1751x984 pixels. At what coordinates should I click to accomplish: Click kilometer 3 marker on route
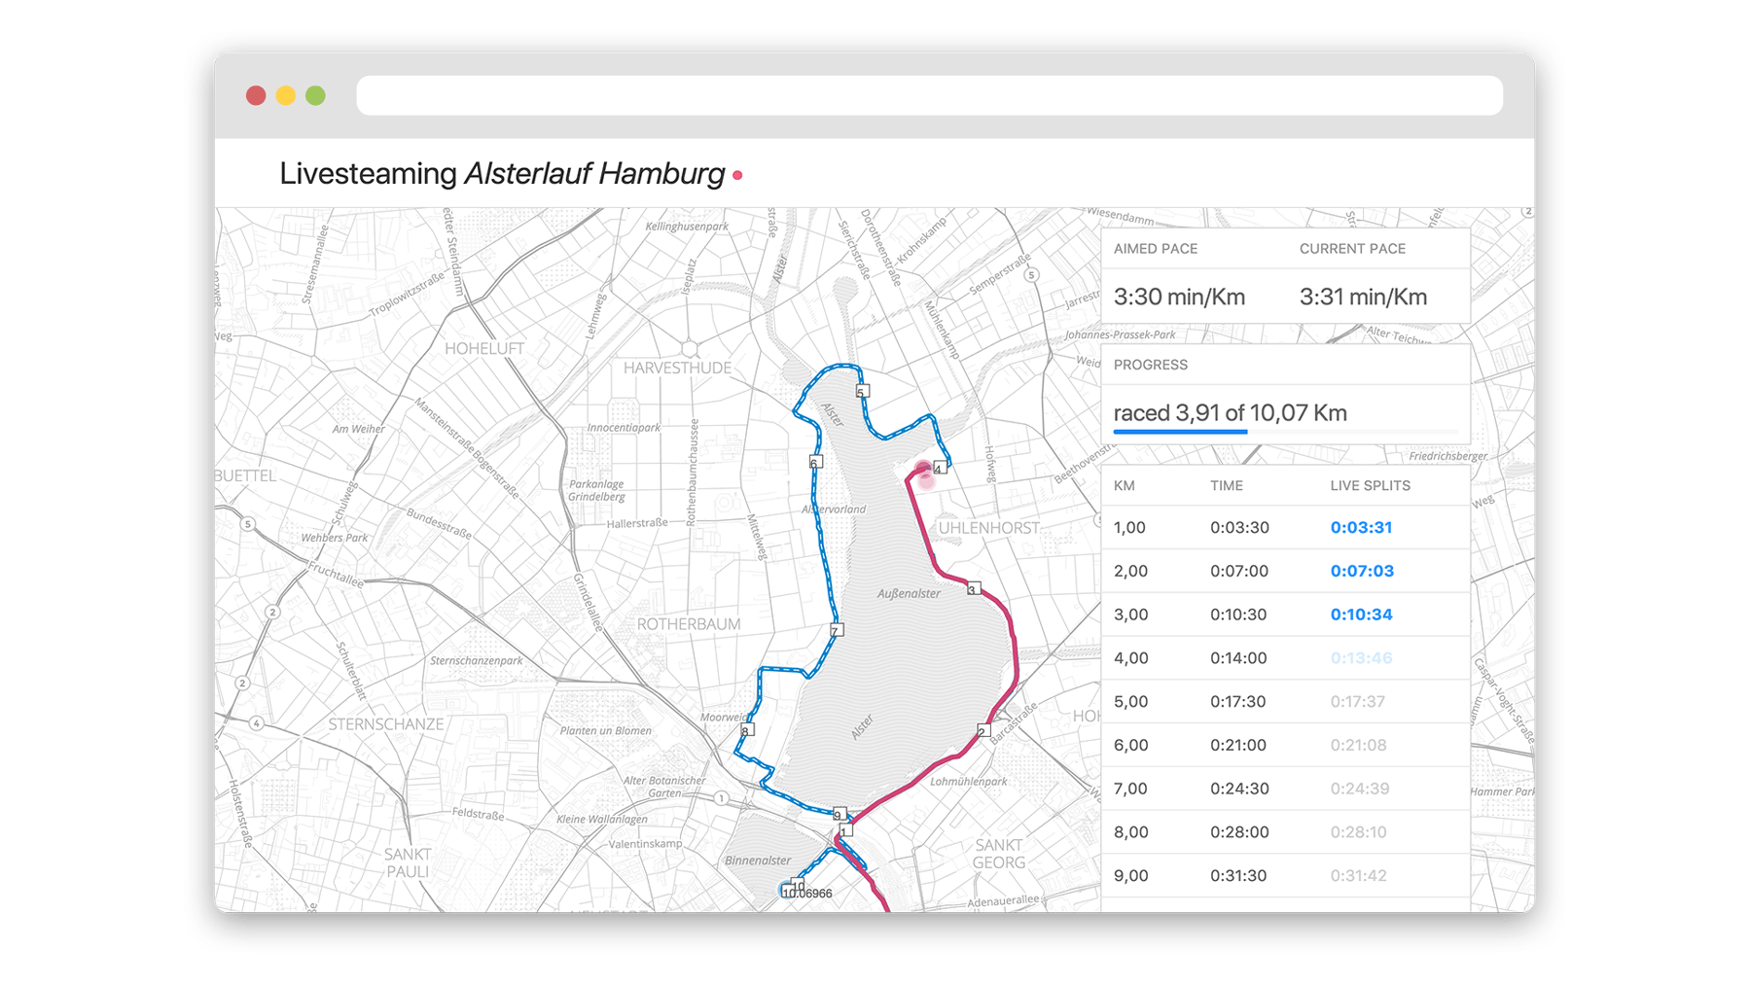(x=973, y=589)
